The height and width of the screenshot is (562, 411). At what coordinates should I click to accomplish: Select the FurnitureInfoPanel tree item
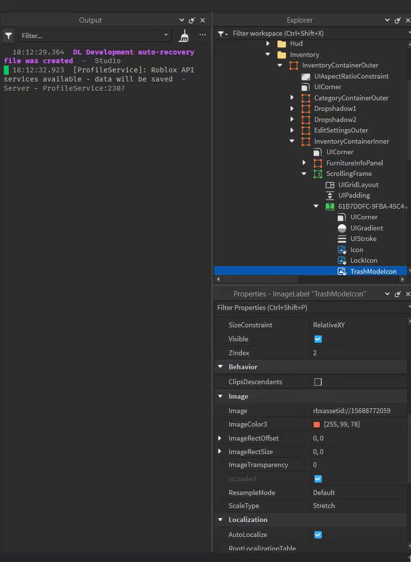(354, 163)
